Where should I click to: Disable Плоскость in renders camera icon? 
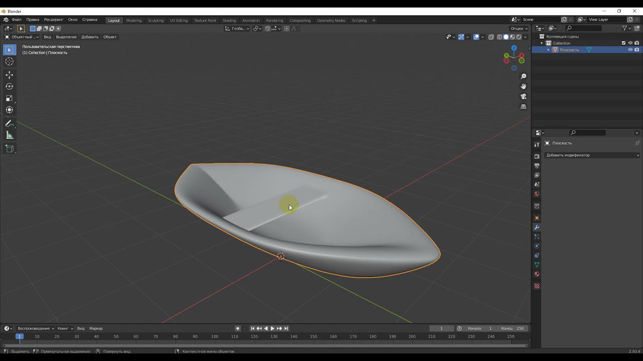pyautogui.click(x=637, y=50)
